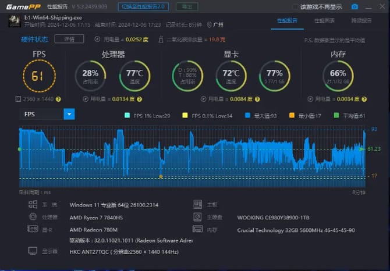The width and height of the screenshot is (390, 271).
Task: Open help icon next to 0.0134 度
Action: point(140,99)
